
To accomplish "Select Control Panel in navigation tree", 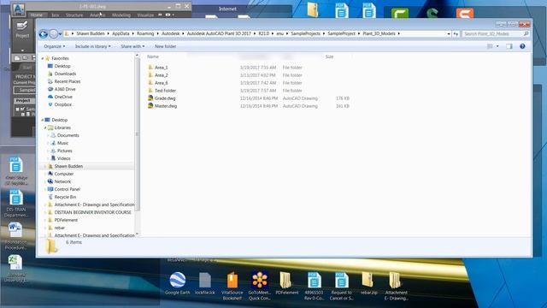I will tap(67, 189).
